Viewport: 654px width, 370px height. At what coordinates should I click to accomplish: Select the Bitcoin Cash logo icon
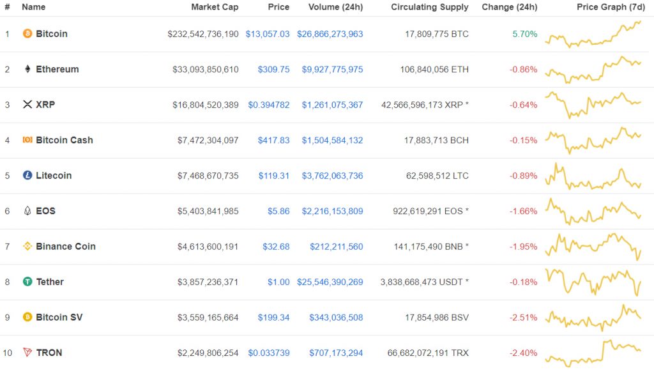pyautogui.click(x=26, y=140)
